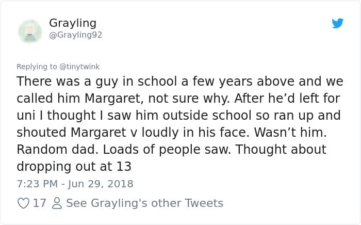Screen dimensions: 361x225
Task: Open the @Grayling92 handle link
Action: point(75,35)
